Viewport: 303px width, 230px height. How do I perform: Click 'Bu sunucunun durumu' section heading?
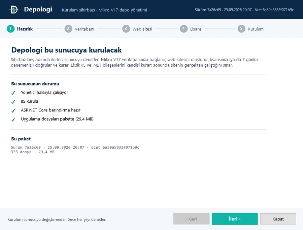(35, 84)
